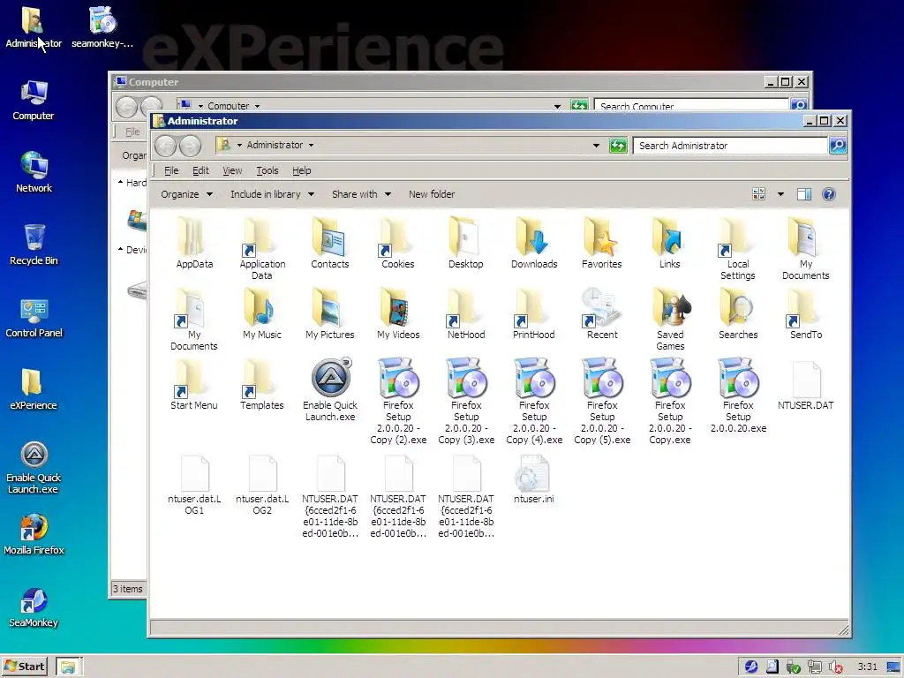The width and height of the screenshot is (904, 678).
Task: Click the Back navigation button
Action: pos(165,146)
